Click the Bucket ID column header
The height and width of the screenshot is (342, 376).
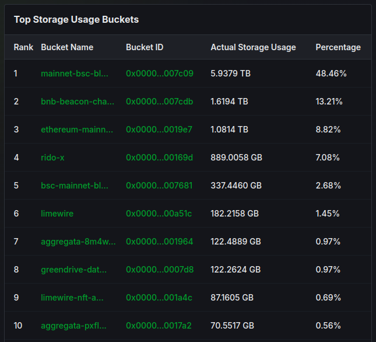pos(145,47)
